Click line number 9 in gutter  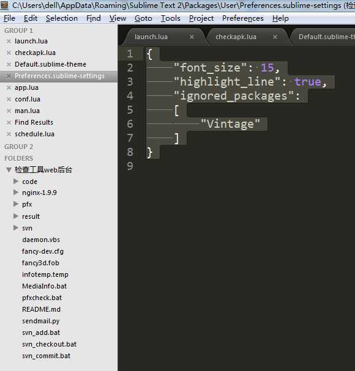(130, 166)
